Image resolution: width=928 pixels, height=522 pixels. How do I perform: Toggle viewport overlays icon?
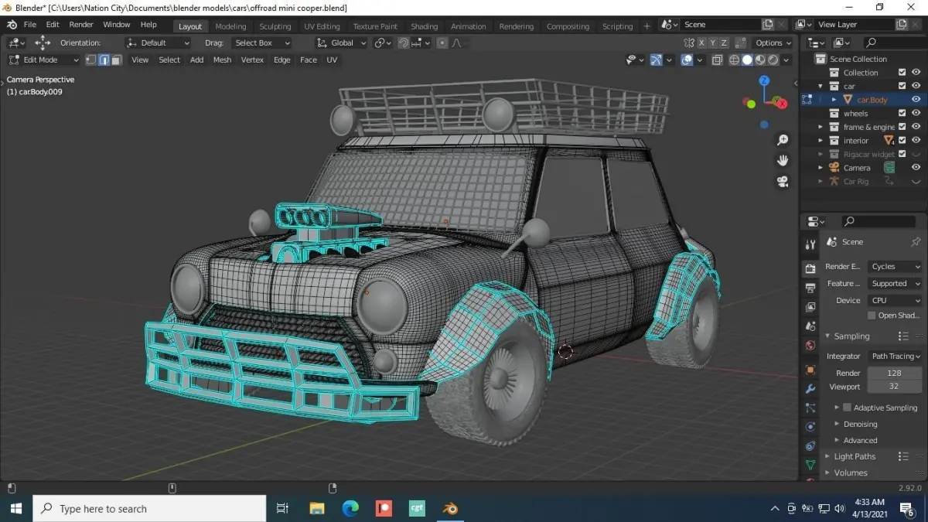point(687,60)
